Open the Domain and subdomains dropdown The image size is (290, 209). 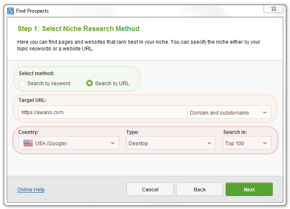coord(229,112)
